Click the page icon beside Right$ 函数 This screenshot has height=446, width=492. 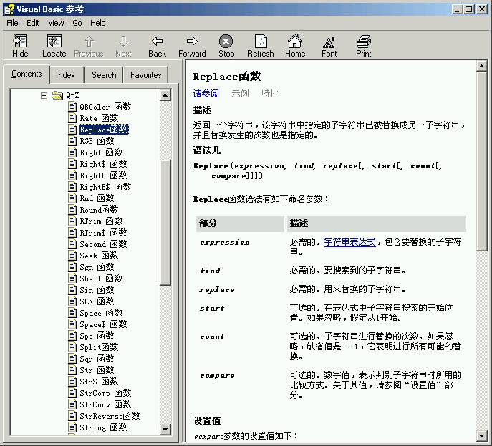point(72,164)
